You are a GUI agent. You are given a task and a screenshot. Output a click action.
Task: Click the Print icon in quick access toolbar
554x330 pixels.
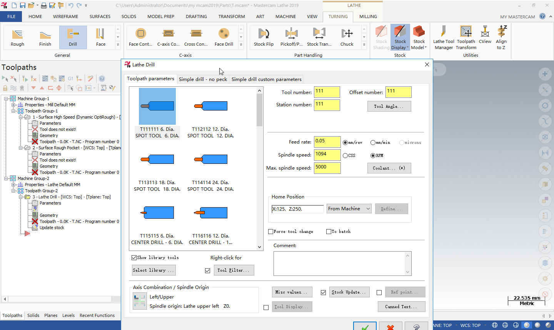pos(44,5)
